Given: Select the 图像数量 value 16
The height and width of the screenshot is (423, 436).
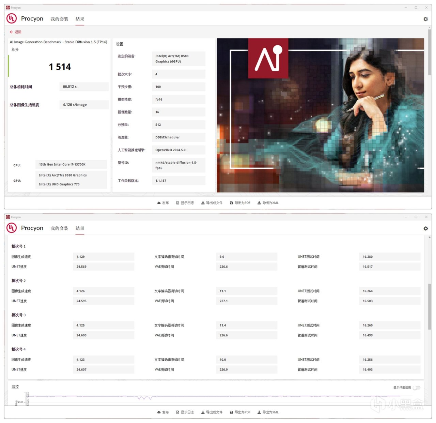Looking at the screenshot, I should (178, 112).
